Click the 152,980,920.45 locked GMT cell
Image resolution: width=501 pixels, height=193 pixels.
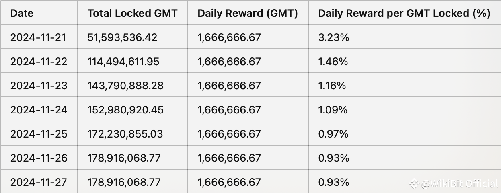point(125,110)
